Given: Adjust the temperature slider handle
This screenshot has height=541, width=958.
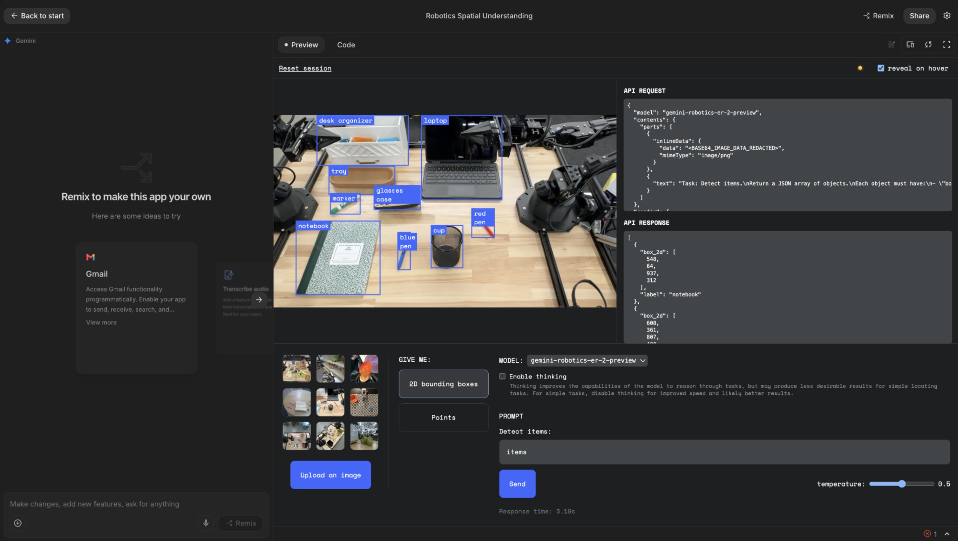Looking at the screenshot, I should [x=901, y=484].
